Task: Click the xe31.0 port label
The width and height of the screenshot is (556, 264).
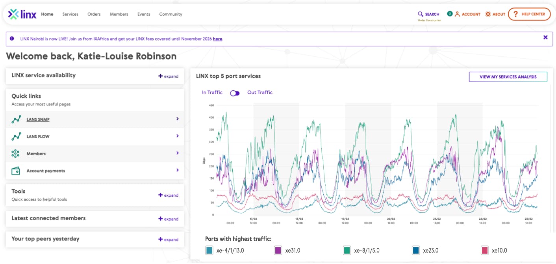Action: tap(293, 251)
